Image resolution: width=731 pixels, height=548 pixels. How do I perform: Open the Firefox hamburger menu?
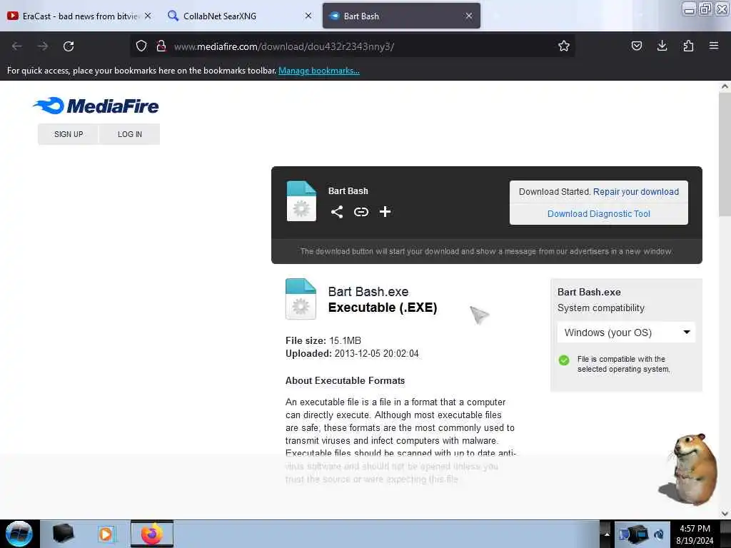click(x=714, y=46)
